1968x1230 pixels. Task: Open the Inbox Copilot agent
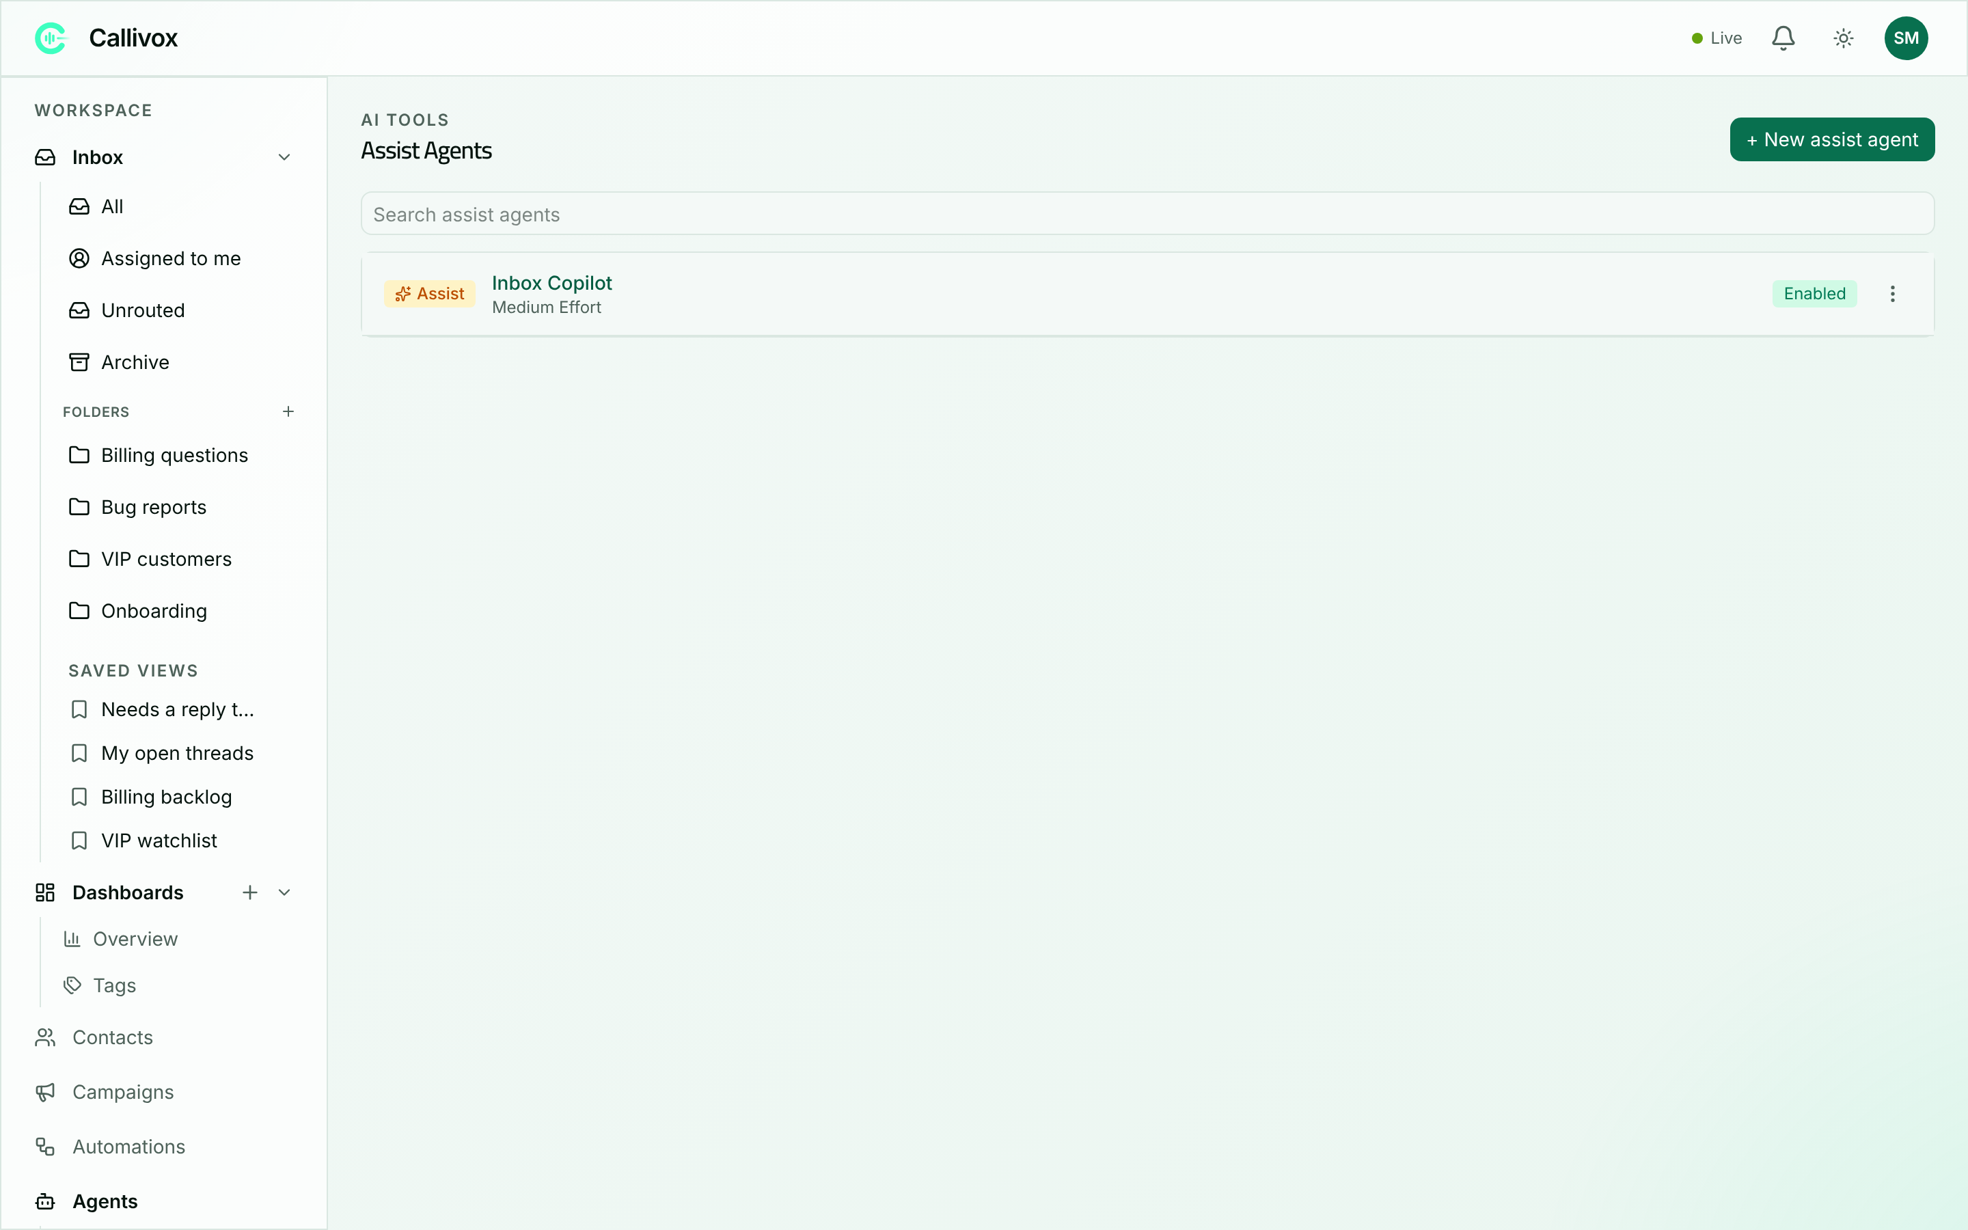click(x=551, y=283)
